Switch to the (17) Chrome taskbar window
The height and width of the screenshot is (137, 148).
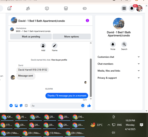click(x=6, y=125)
